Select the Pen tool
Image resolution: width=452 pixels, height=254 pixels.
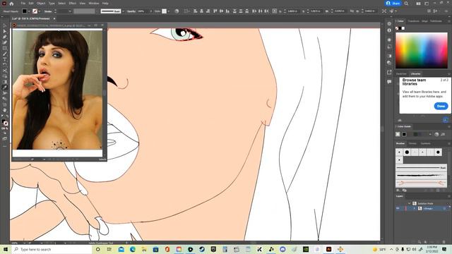(5, 37)
